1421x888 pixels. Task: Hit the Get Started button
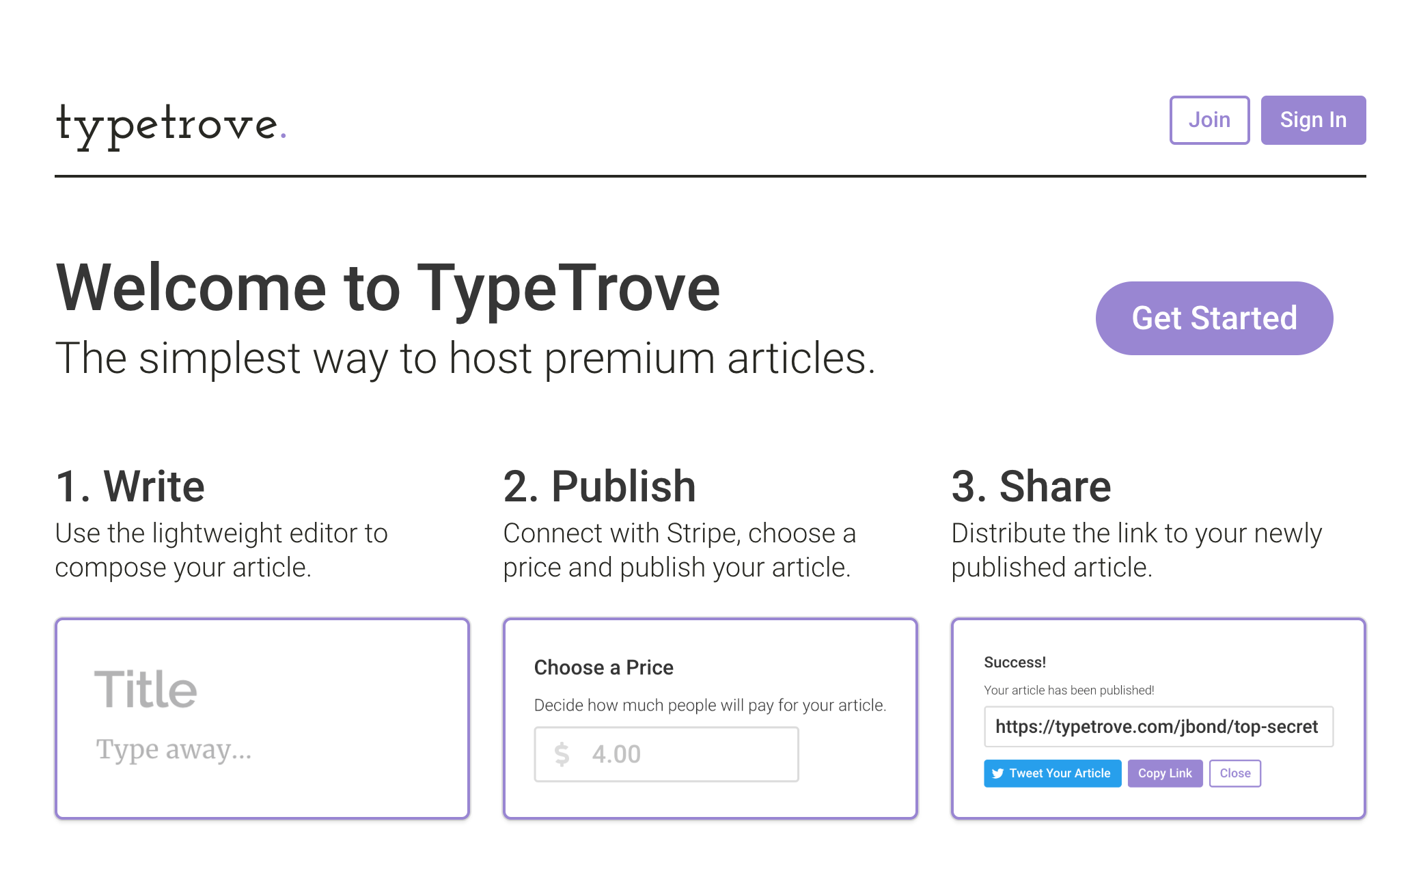coord(1214,318)
